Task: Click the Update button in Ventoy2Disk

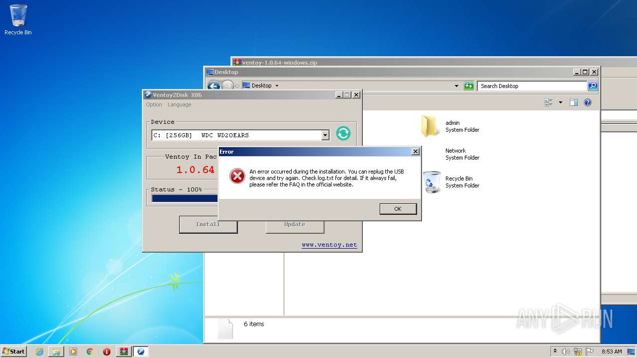Action: [x=295, y=224]
